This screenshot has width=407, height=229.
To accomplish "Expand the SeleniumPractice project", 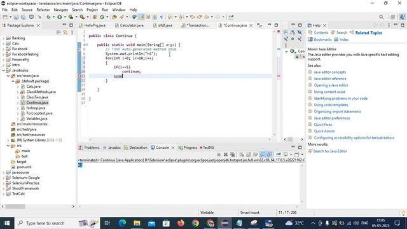I will point(3,183).
